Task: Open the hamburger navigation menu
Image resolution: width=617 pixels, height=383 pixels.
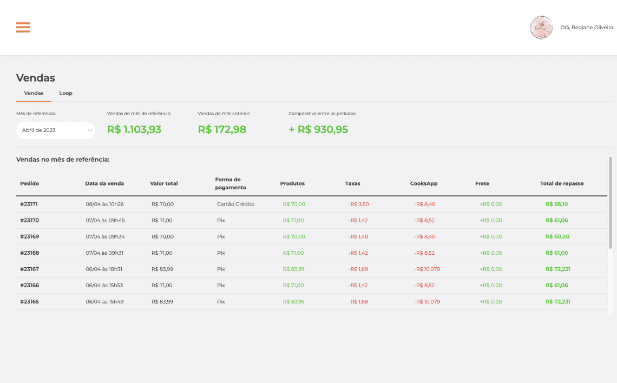Action: (23, 28)
